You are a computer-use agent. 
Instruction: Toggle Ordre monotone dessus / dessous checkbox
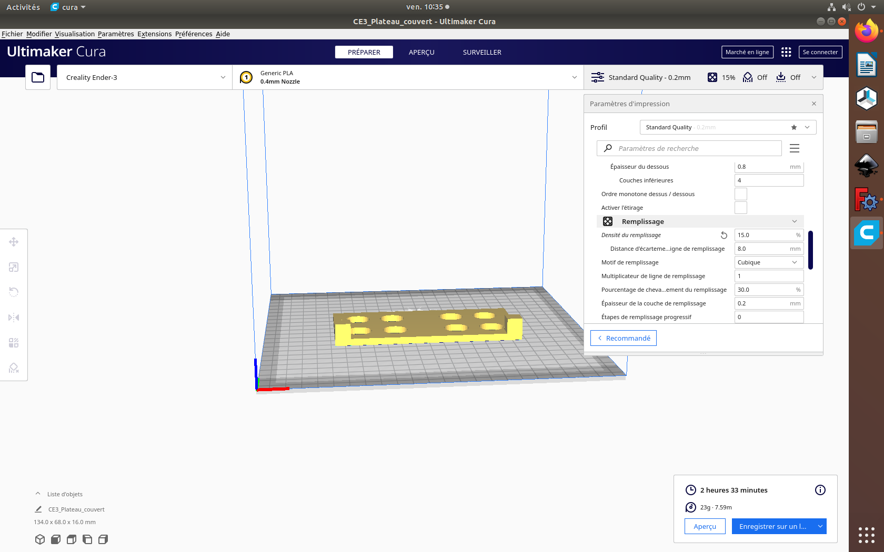pyautogui.click(x=741, y=194)
